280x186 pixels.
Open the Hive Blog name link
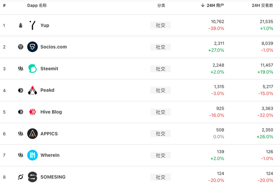click(x=51, y=112)
